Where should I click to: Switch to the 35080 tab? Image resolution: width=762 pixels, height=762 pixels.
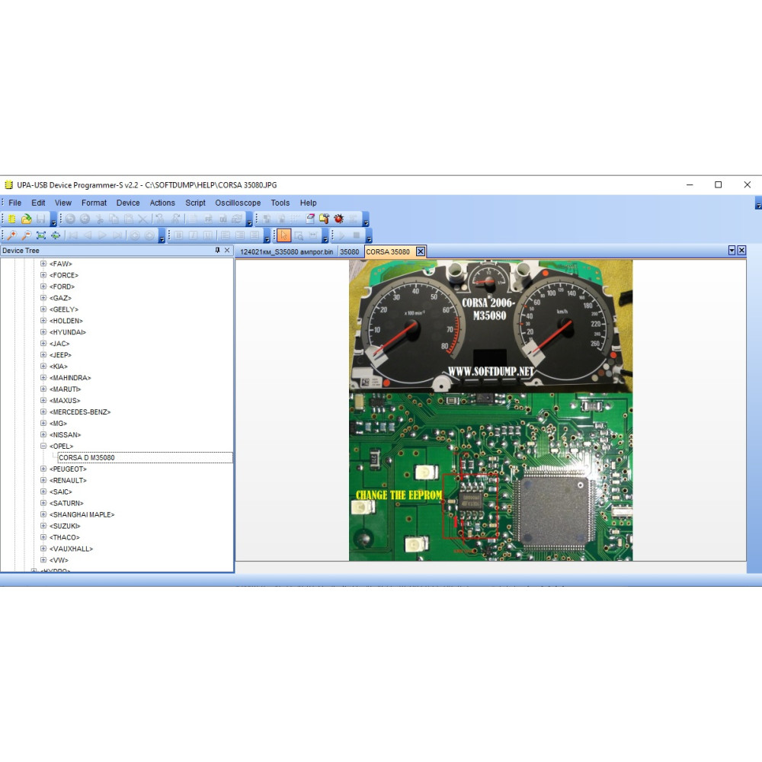(x=350, y=251)
